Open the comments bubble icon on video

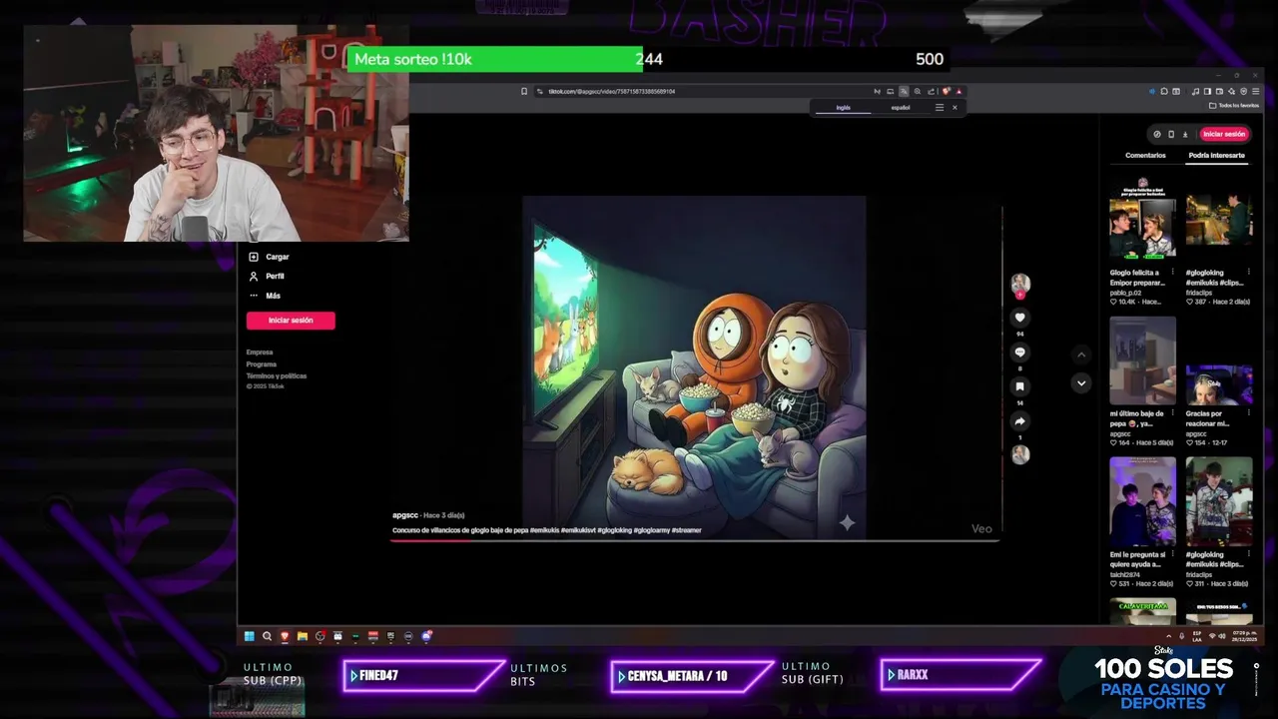(x=1019, y=353)
